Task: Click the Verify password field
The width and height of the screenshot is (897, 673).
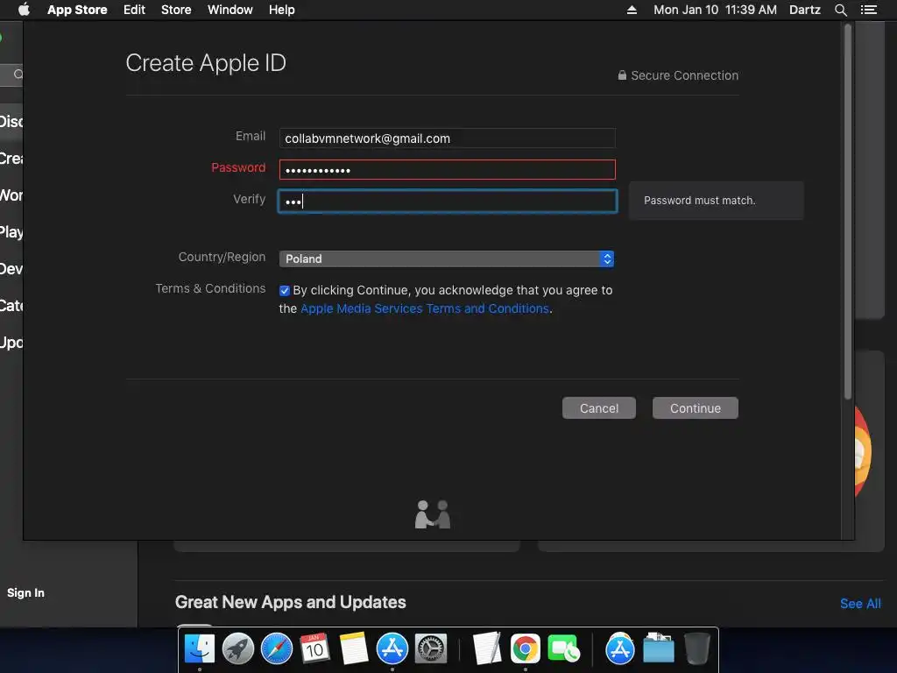Action: (x=448, y=201)
